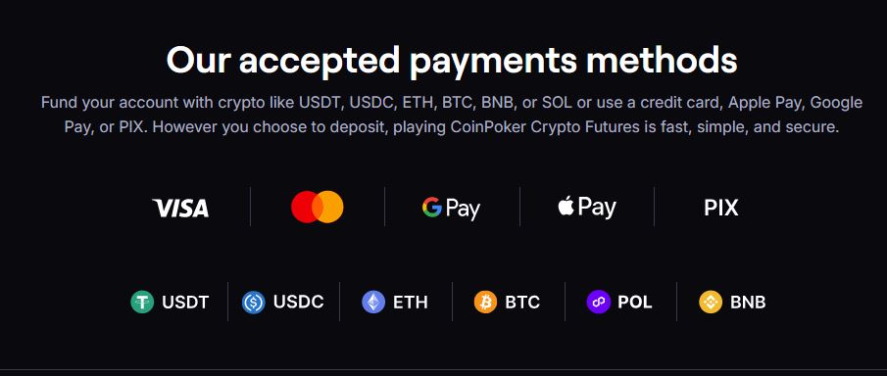Select the Mastercard red-orange circles logo
The width and height of the screenshot is (887, 376).
coord(318,207)
